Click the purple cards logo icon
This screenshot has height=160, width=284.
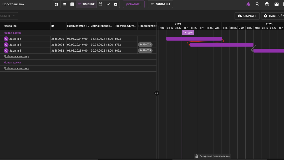(248, 4)
